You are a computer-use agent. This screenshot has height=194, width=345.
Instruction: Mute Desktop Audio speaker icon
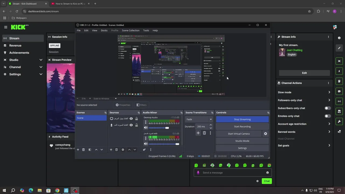(146, 128)
